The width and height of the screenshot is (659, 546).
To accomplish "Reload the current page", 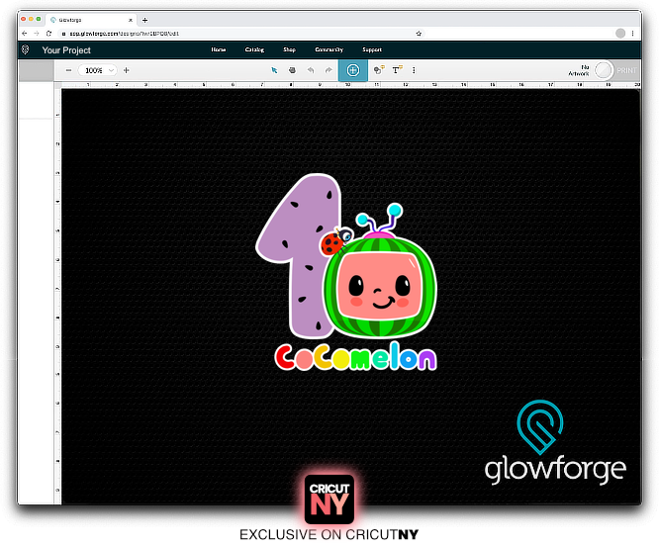I will click(x=48, y=34).
